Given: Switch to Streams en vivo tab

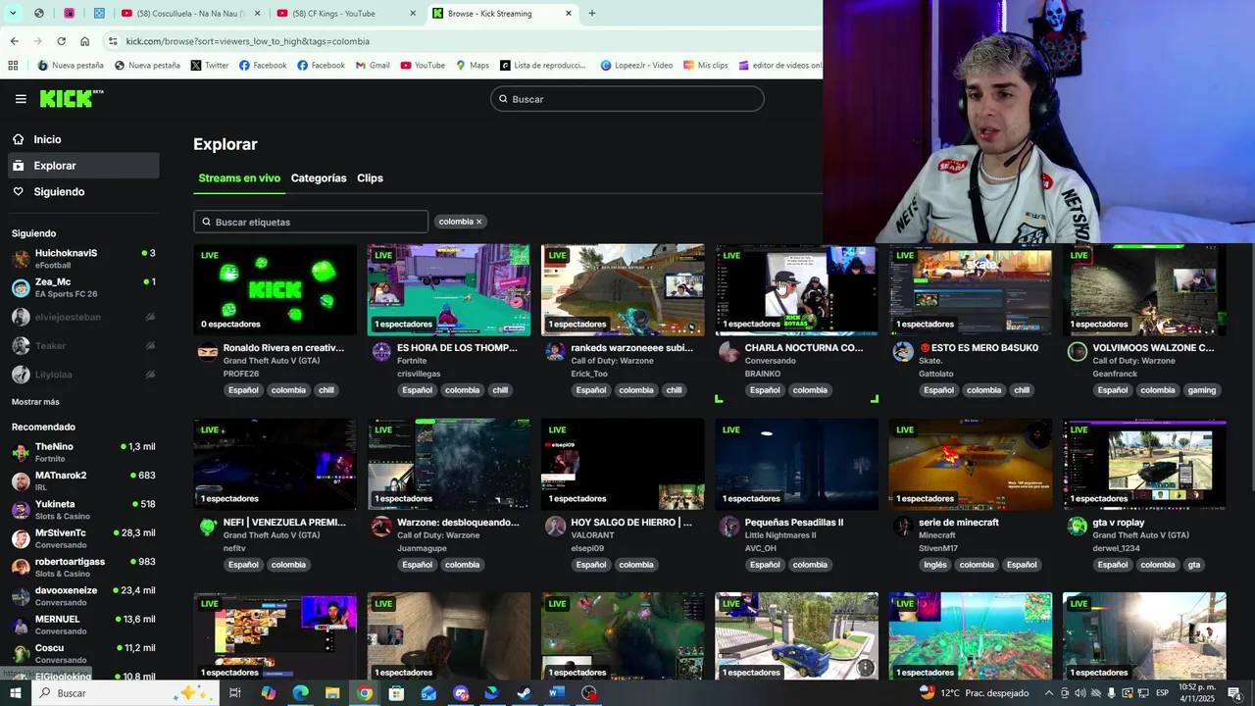Looking at the screenshot, I should [239, 178].
